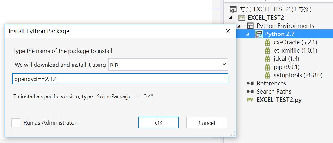The image size is (333, 143).
Task: Click the References node icon
Action: click(250, 84)
